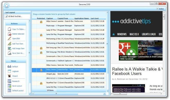
Task: Select the Default view binoculars icon
Action: point(10,66)
